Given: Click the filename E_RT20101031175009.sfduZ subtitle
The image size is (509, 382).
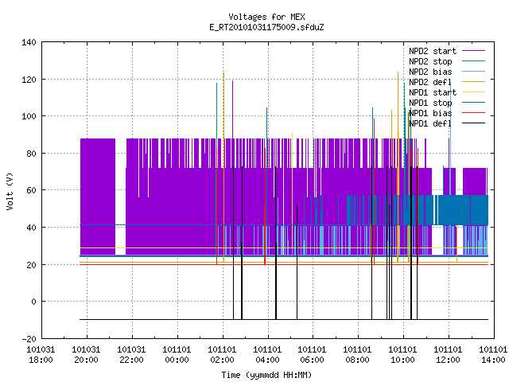Looking at the screenshot, I should 267,27.
